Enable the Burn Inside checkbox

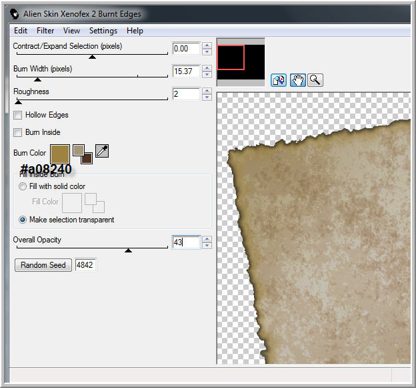(18, 132)
